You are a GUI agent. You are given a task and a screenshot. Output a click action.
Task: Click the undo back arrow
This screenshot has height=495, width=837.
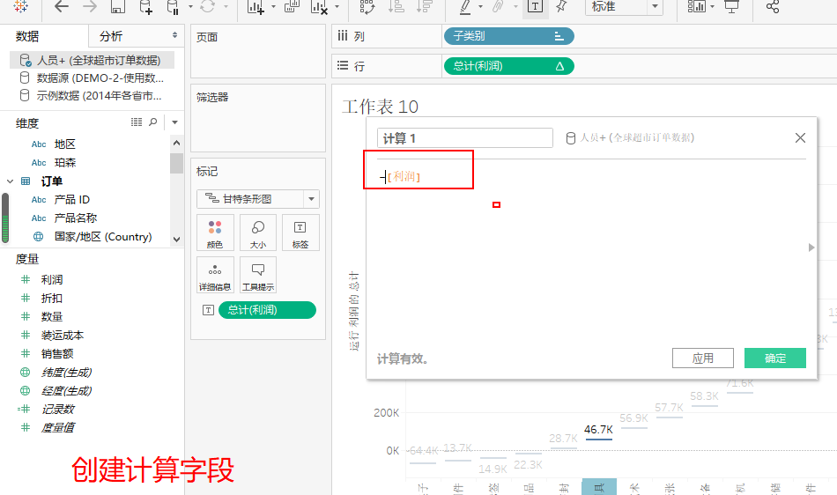point(62,6)
